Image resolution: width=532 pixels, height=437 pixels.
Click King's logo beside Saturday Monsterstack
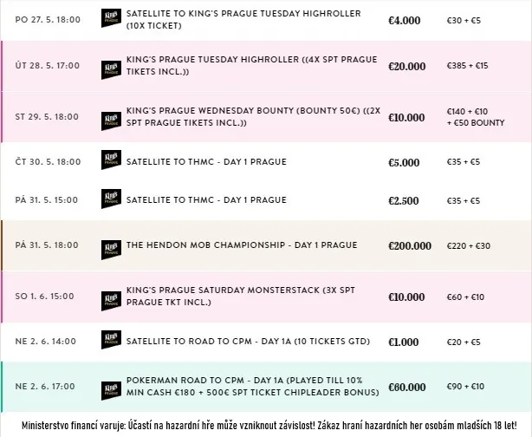pos(111,296)
